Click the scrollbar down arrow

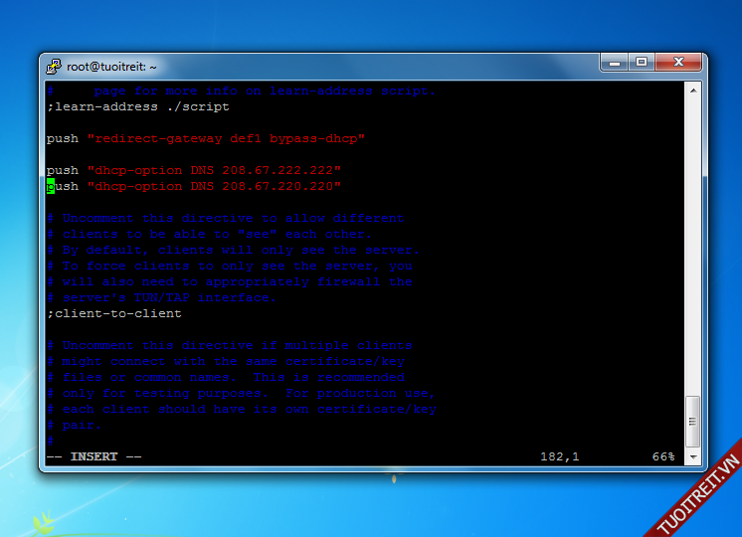point(693,457)
